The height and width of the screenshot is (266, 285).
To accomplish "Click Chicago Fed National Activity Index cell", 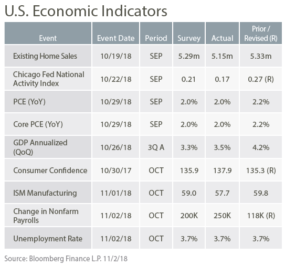I will click(x=48, y=79).
